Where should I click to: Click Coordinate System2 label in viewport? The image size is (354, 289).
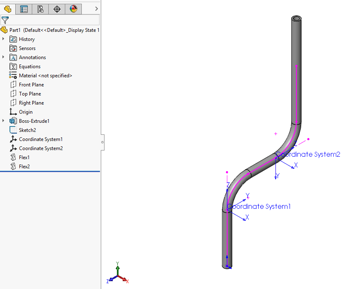308,154
